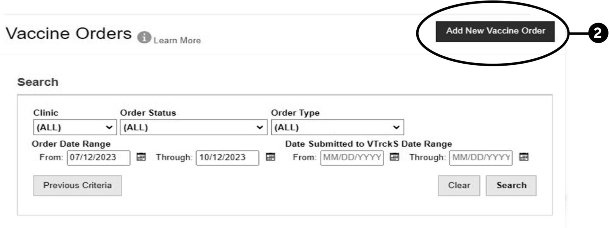609x228 pixels.
Task: Select the VTrckS Through date field
Action: coord(481,157)
